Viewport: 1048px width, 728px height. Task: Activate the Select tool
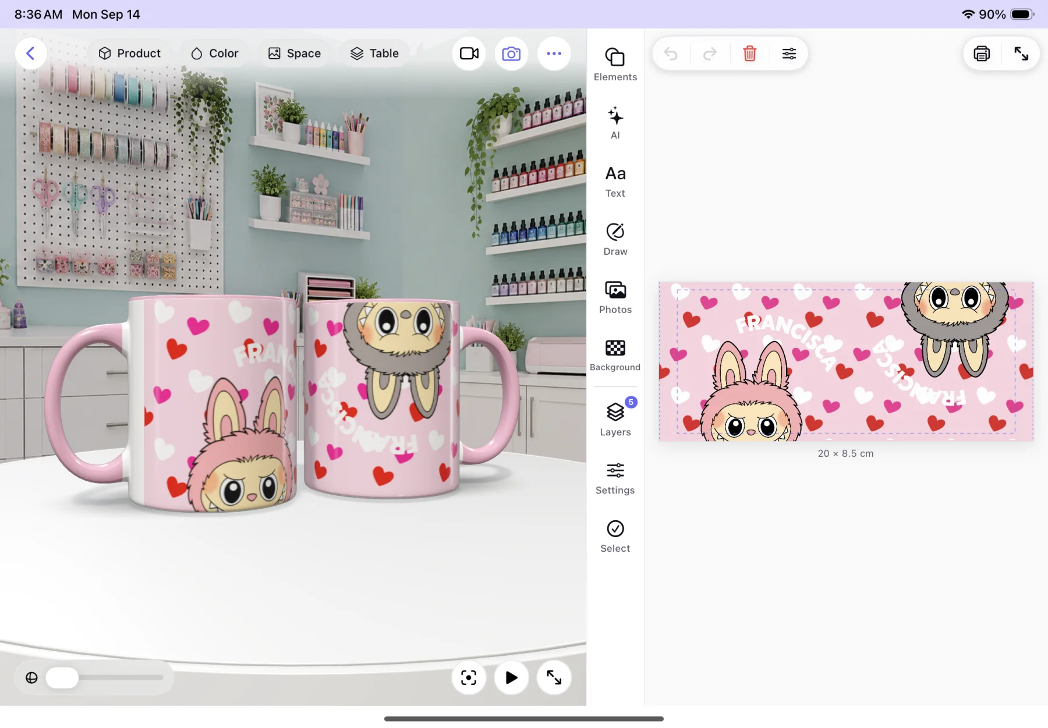615,537
